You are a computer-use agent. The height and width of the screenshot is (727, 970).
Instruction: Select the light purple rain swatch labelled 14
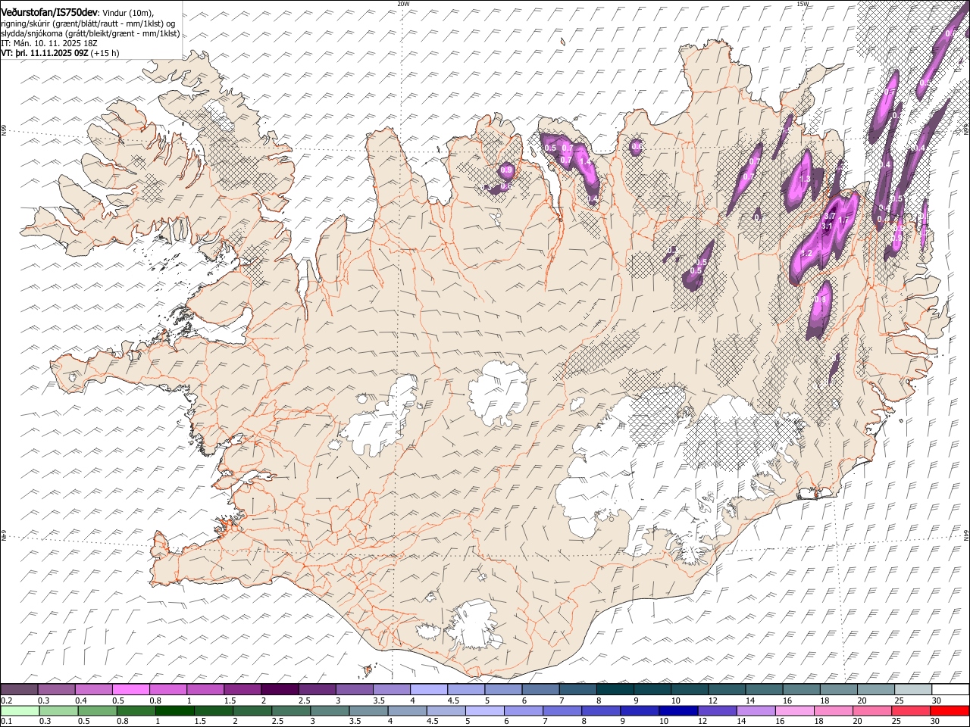[756, 710]
